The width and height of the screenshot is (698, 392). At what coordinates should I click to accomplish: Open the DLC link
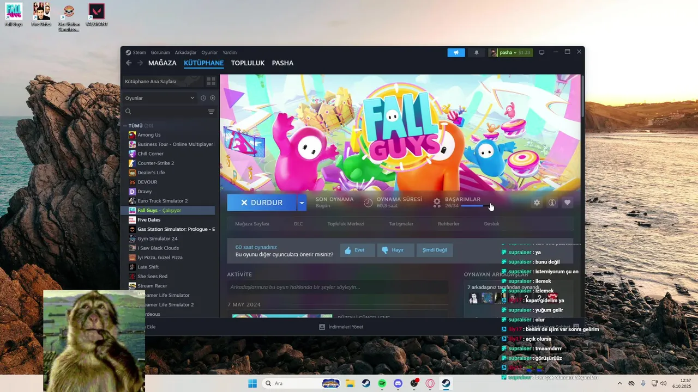point(298,224)
